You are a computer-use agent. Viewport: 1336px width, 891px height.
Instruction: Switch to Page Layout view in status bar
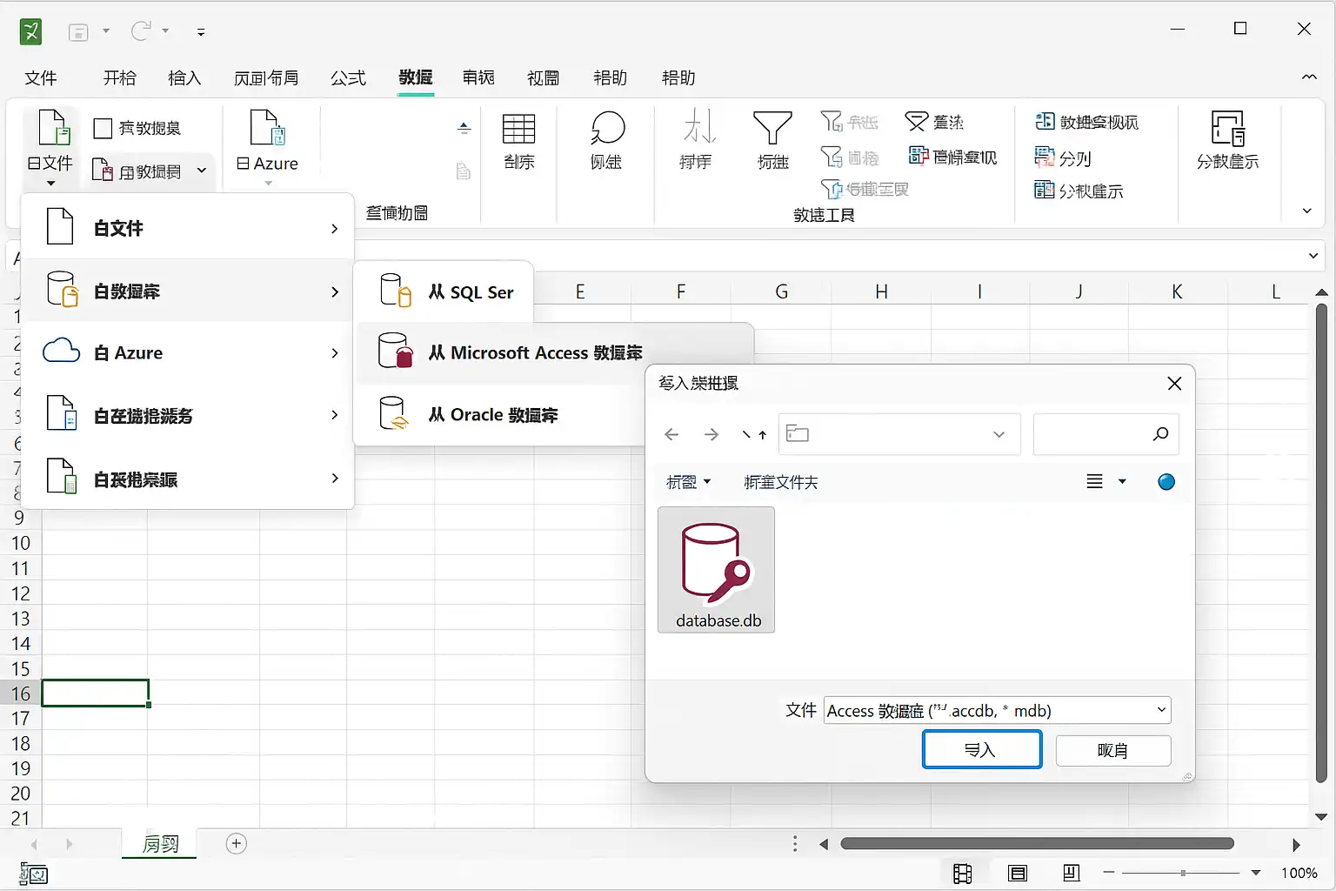(1017, 873)
